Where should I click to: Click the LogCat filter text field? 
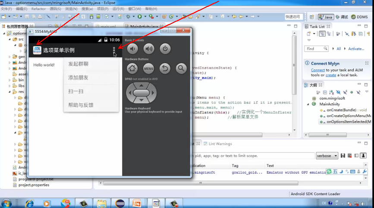point(253,155)
